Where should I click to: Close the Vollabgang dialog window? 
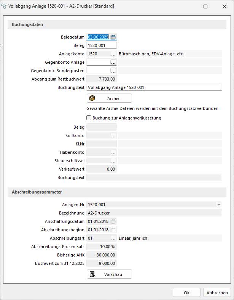(224, 6)
